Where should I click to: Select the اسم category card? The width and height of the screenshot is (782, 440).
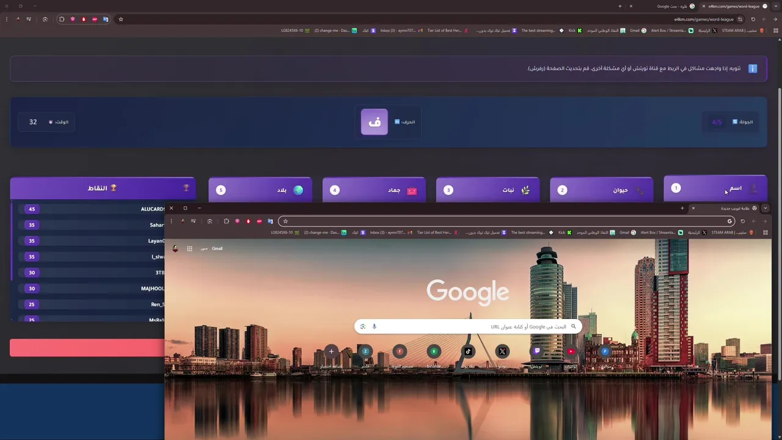(715, 188)
